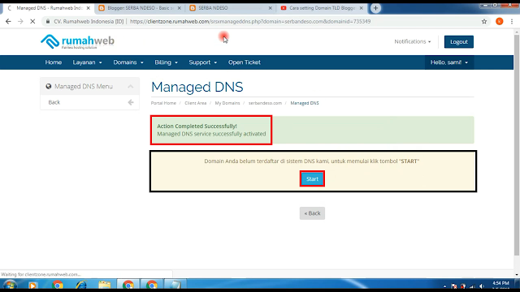This screenshot has height=292, width=520.
Task: Click the padlock site info icon
Action: (x=48, y=21)
